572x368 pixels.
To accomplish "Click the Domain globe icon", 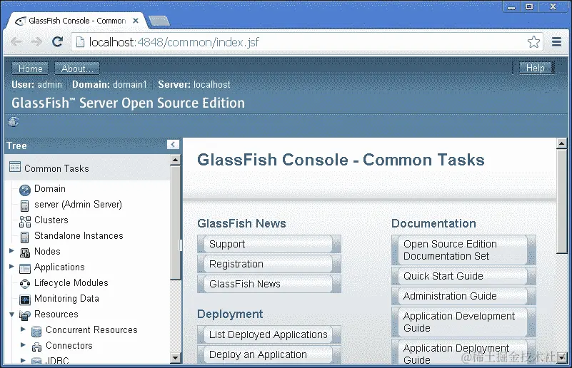I will point(24,190).
